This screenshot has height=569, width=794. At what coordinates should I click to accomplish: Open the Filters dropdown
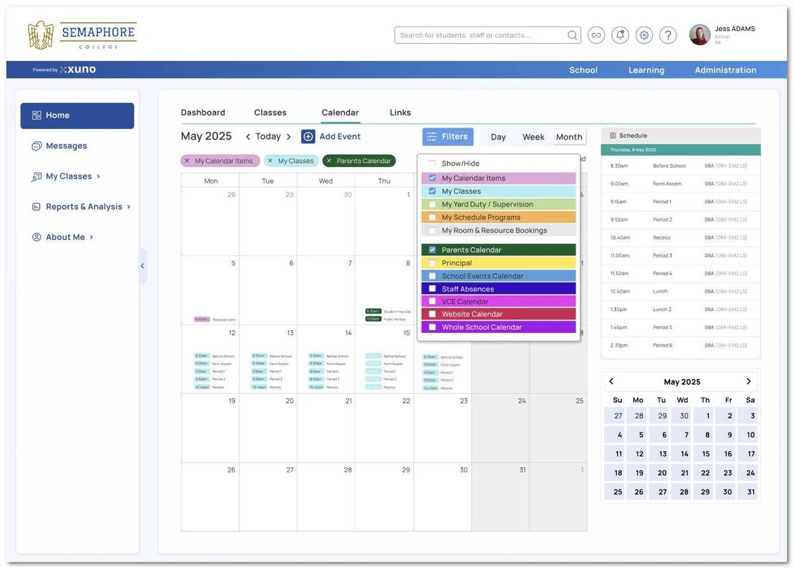point(448,137)
